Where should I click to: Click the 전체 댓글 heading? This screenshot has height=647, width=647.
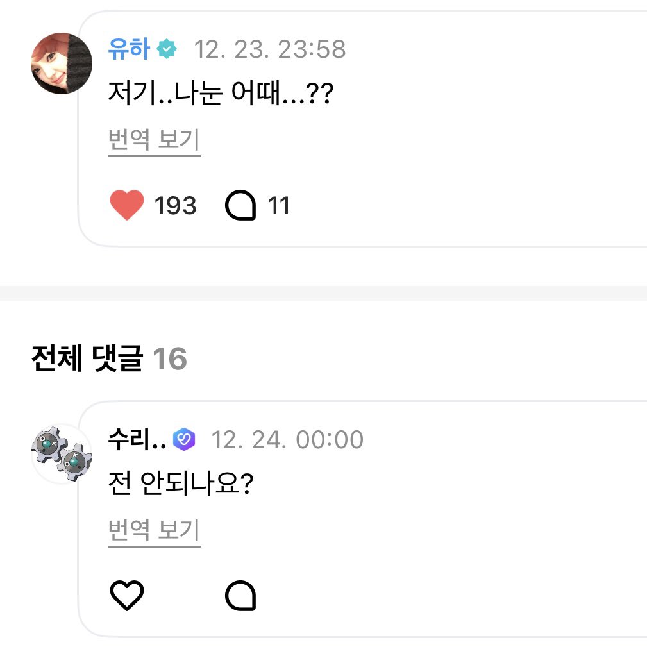pyautogui.click(x=86, y=360)
